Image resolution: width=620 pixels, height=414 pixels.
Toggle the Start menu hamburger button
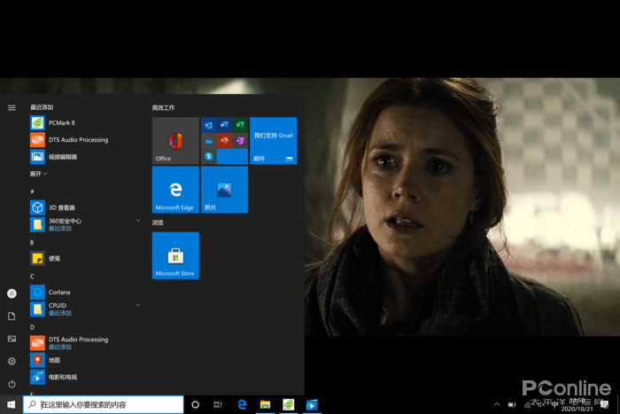tap(12, 107)
